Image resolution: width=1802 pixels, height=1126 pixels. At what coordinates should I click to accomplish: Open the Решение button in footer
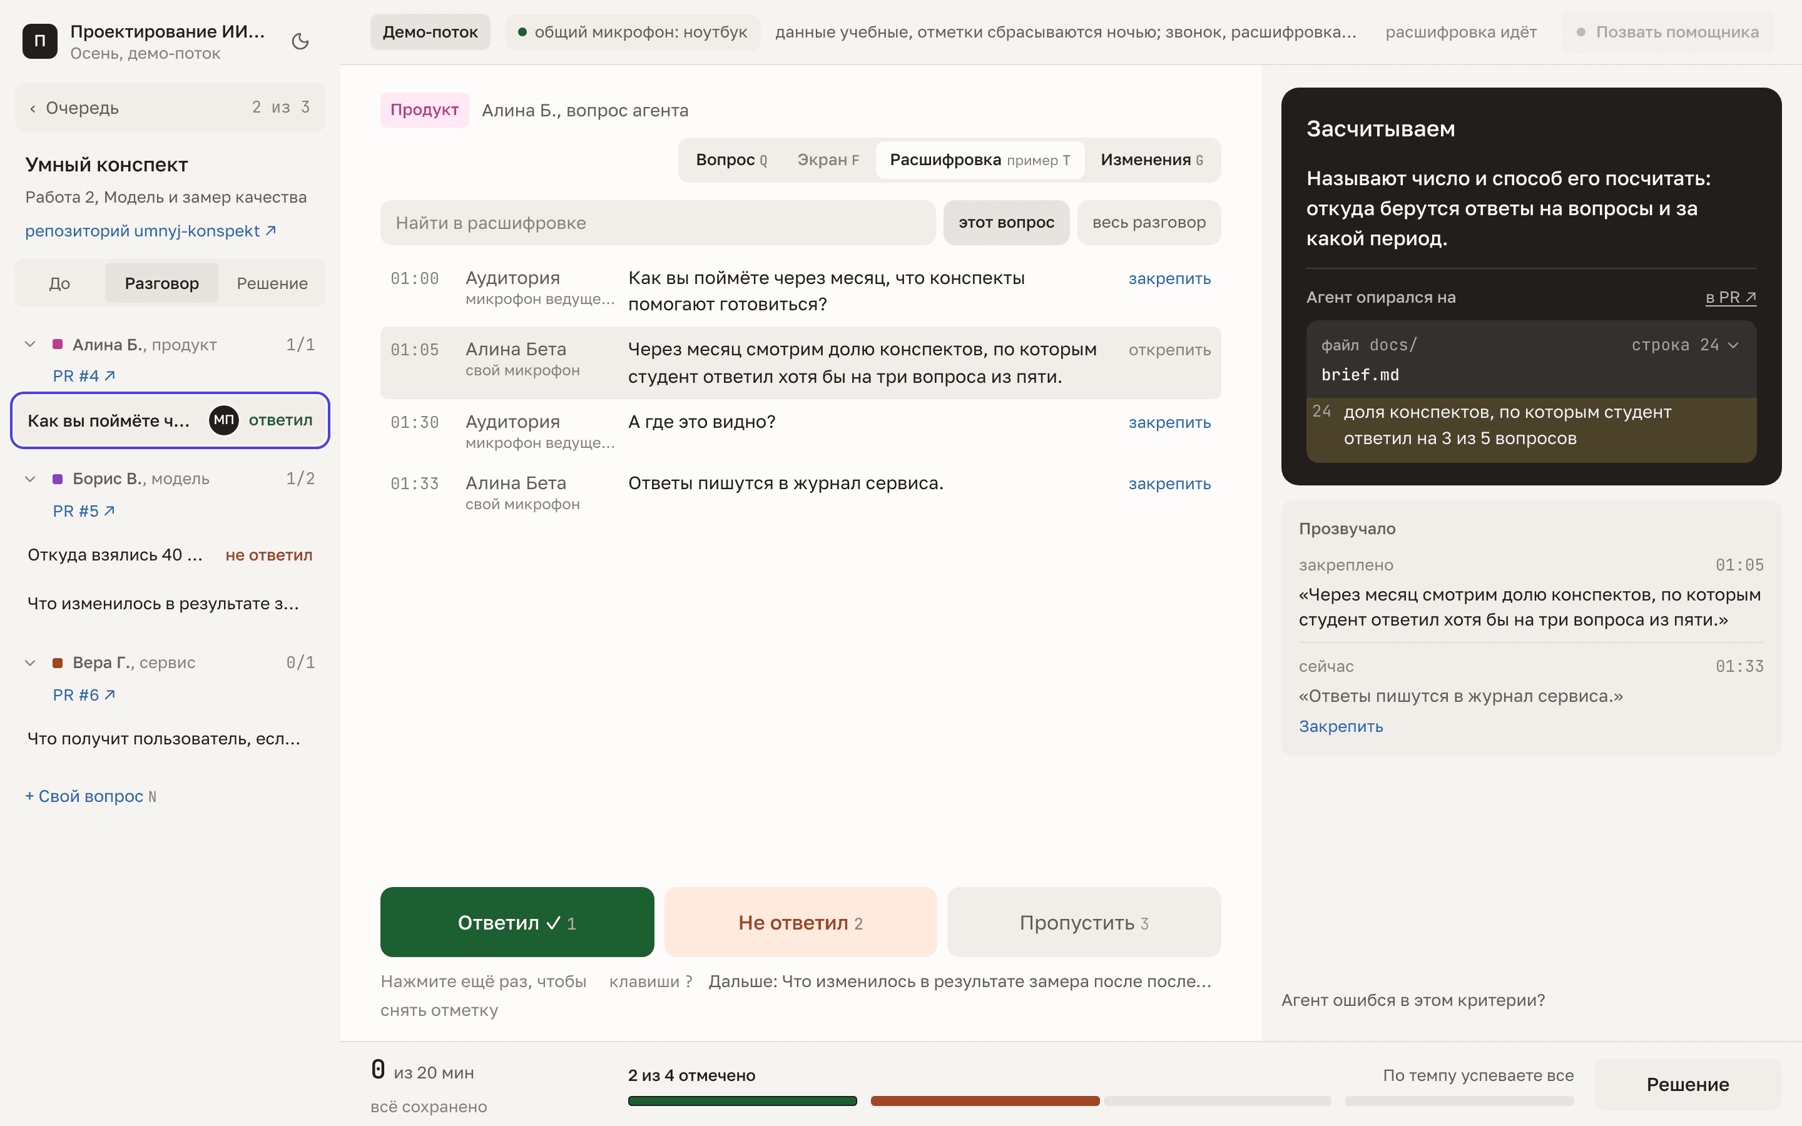coord(1687,1084)
